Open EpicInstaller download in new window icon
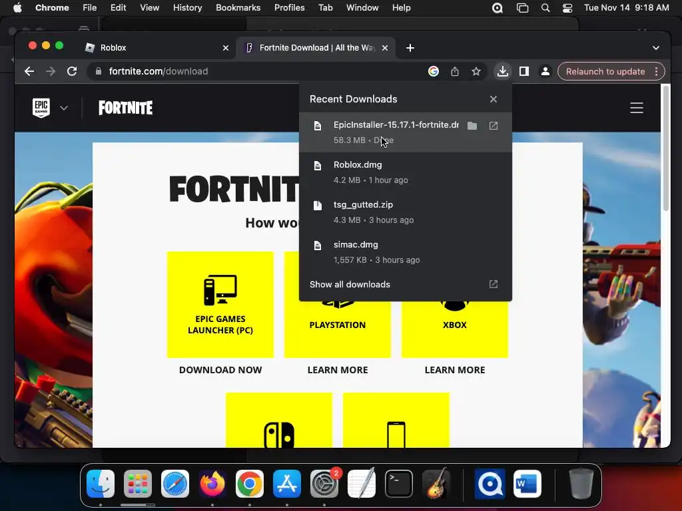 [494, 126]
